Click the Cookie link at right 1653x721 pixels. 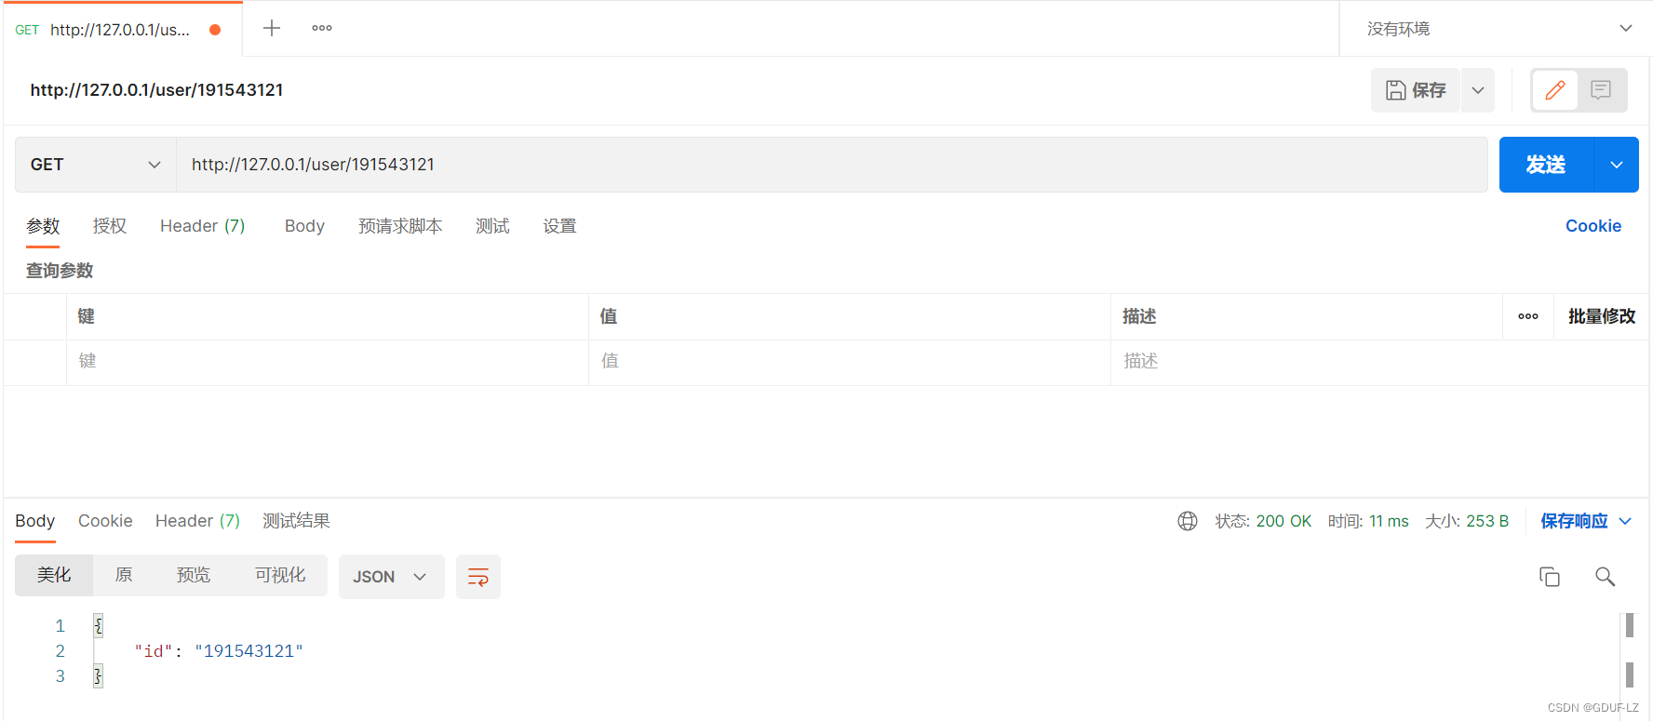tap(1593, 226)
